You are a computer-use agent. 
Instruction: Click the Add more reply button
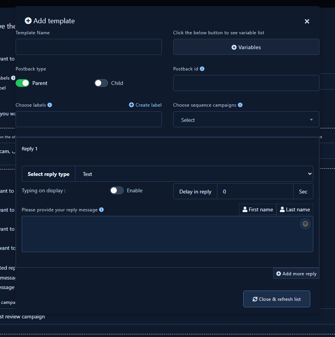(x=296, y=273)
